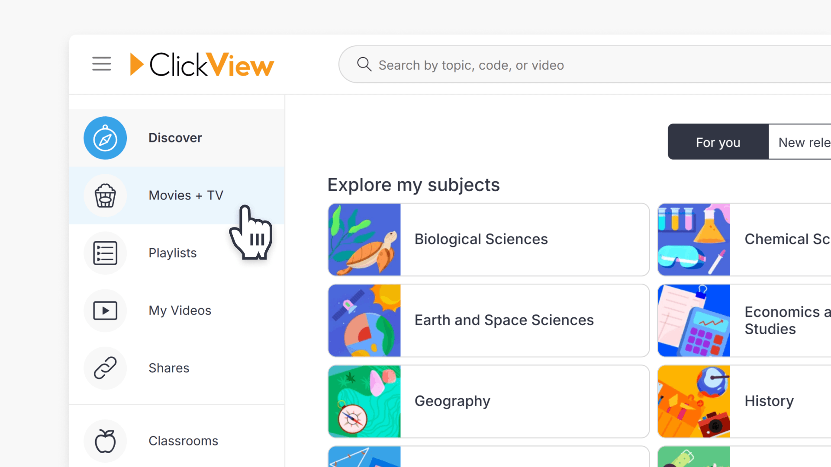This screenshot has height=467, width=831.
Task: Select the Discover compass icon
Action: 105,138
